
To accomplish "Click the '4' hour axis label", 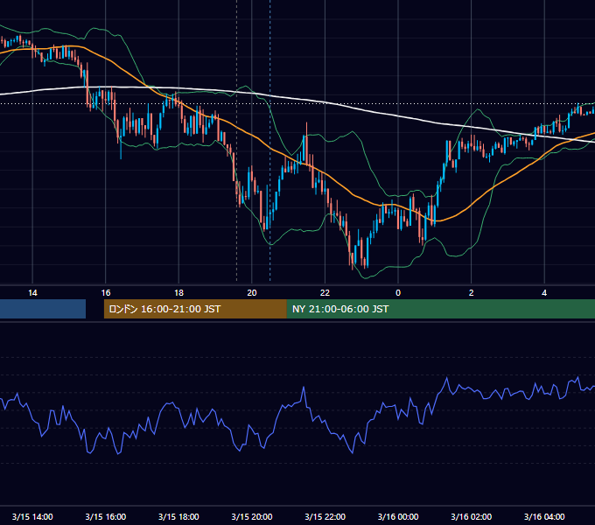I will coord(544,293).
